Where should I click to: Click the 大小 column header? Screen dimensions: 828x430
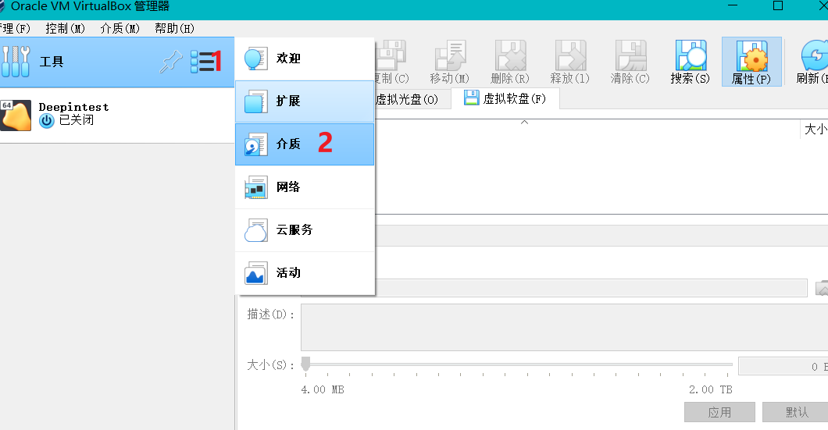tap(814, 130)
